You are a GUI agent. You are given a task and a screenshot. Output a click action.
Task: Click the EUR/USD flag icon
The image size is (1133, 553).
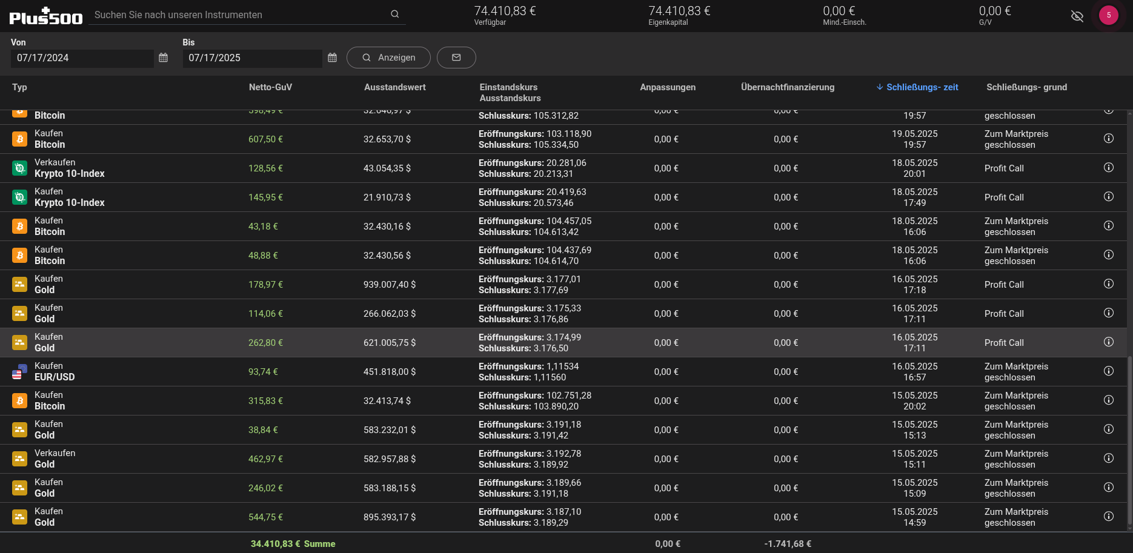tap(20, 372)
